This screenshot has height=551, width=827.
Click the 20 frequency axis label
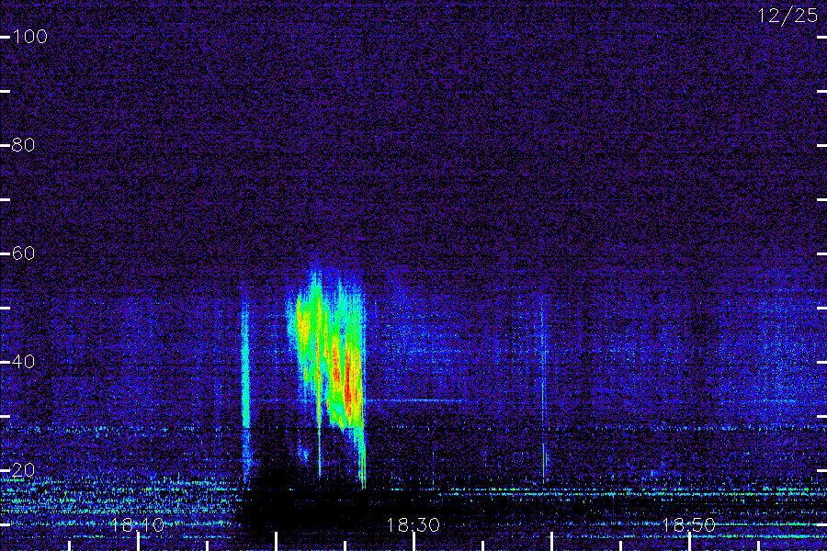point(23,470)
